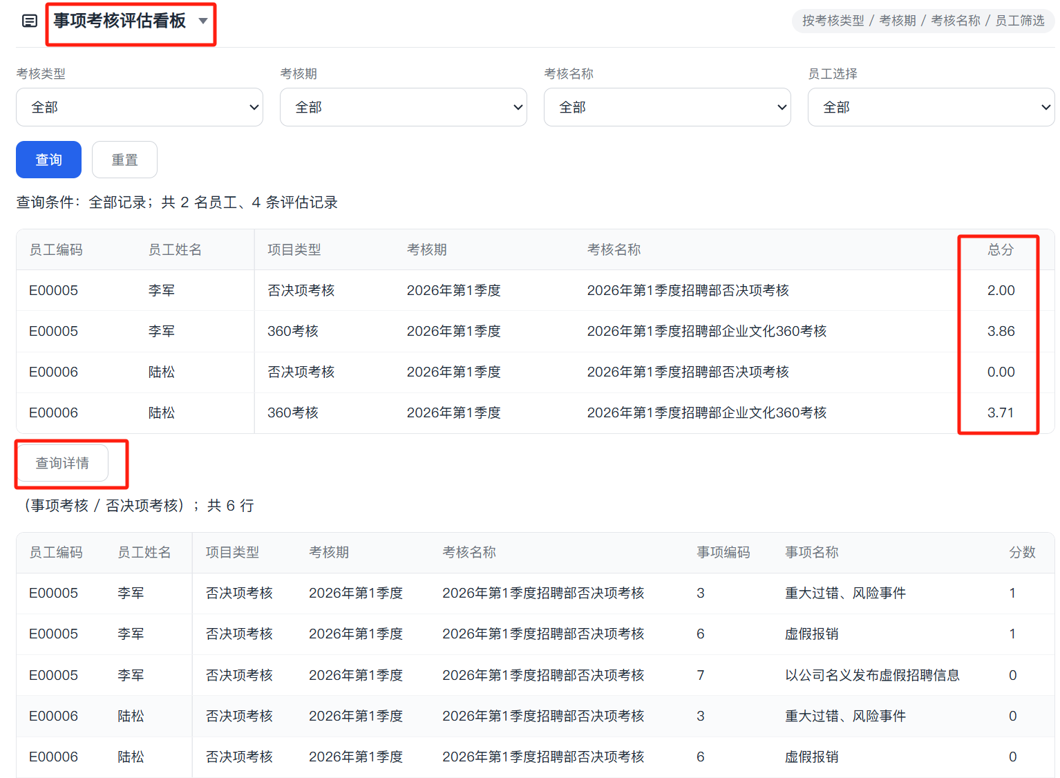Click 李军's 360考核 project type cell

pyautogui.click(x=293, y=331)
